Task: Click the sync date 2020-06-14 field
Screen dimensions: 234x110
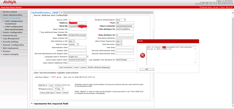Action: pos(44,85)
